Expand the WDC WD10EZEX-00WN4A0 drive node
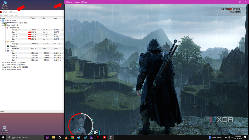 (3, 62)
